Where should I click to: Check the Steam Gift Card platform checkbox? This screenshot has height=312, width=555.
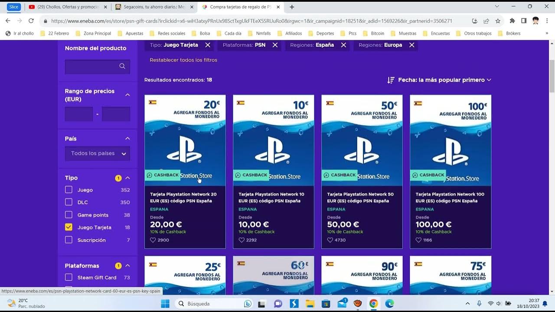pyautogui.click(x=69, y=277)
